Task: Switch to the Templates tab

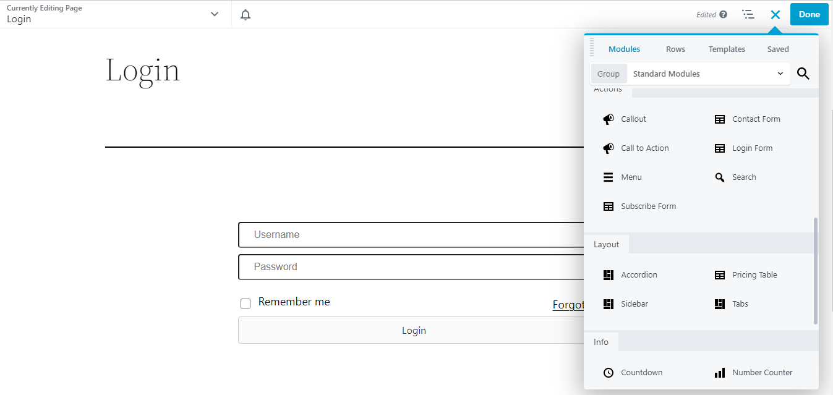Action: click(727, 49)
